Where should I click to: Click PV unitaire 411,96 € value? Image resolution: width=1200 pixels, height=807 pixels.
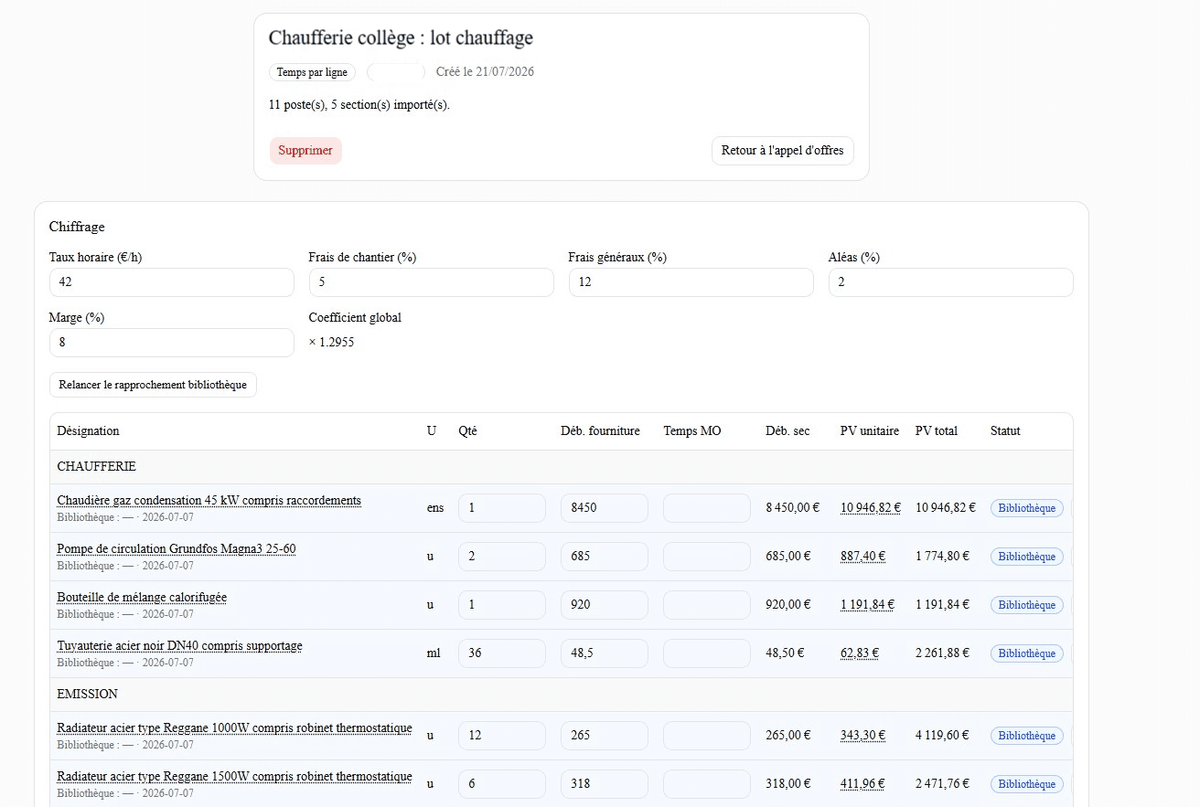(862, 784)
